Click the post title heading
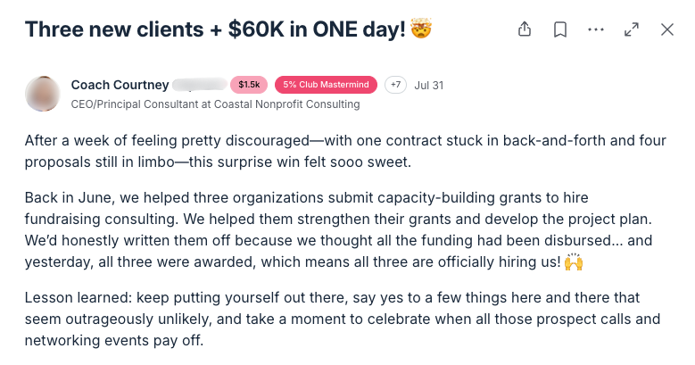The width and height of the screenshot is (695, 365). (214, 29)
